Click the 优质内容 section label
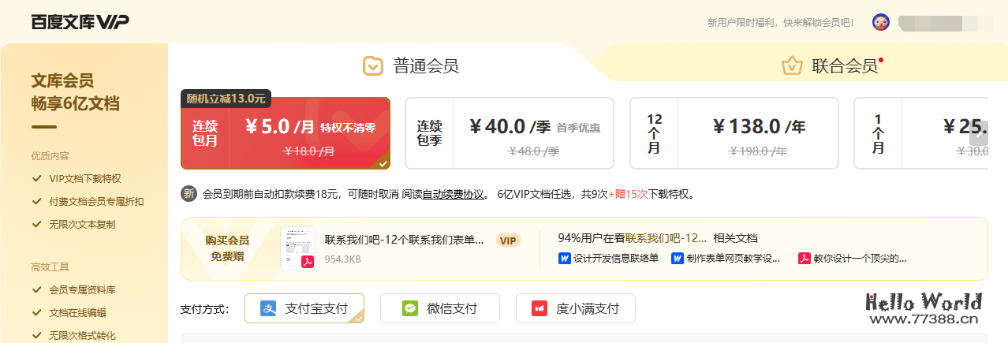The width and height of the screenshot is (1008, 343). [x=50, y=156]
